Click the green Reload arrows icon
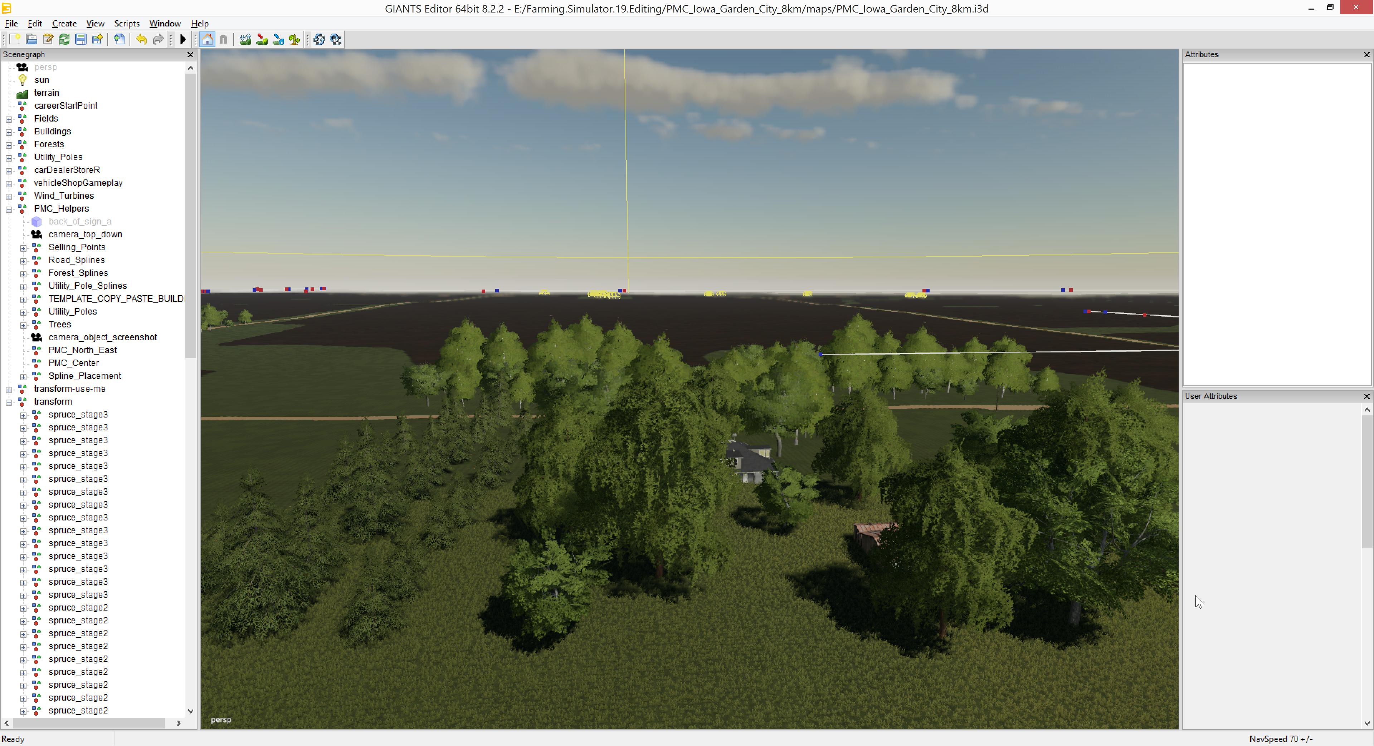1374x746 pixels. [x=64, y=39]
